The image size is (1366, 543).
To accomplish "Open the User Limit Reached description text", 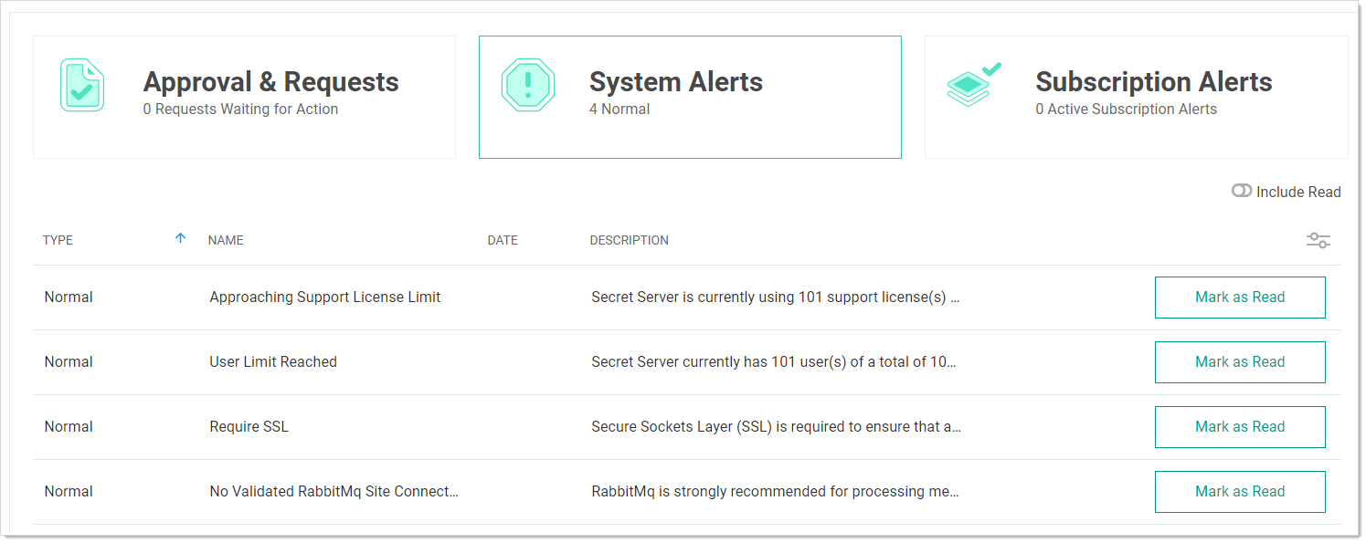I will point(774,362).
